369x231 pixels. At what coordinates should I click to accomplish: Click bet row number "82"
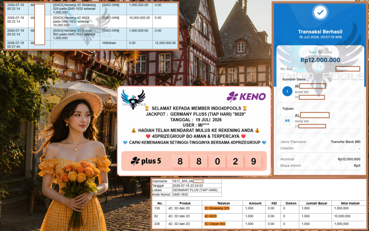click(156, 216)
